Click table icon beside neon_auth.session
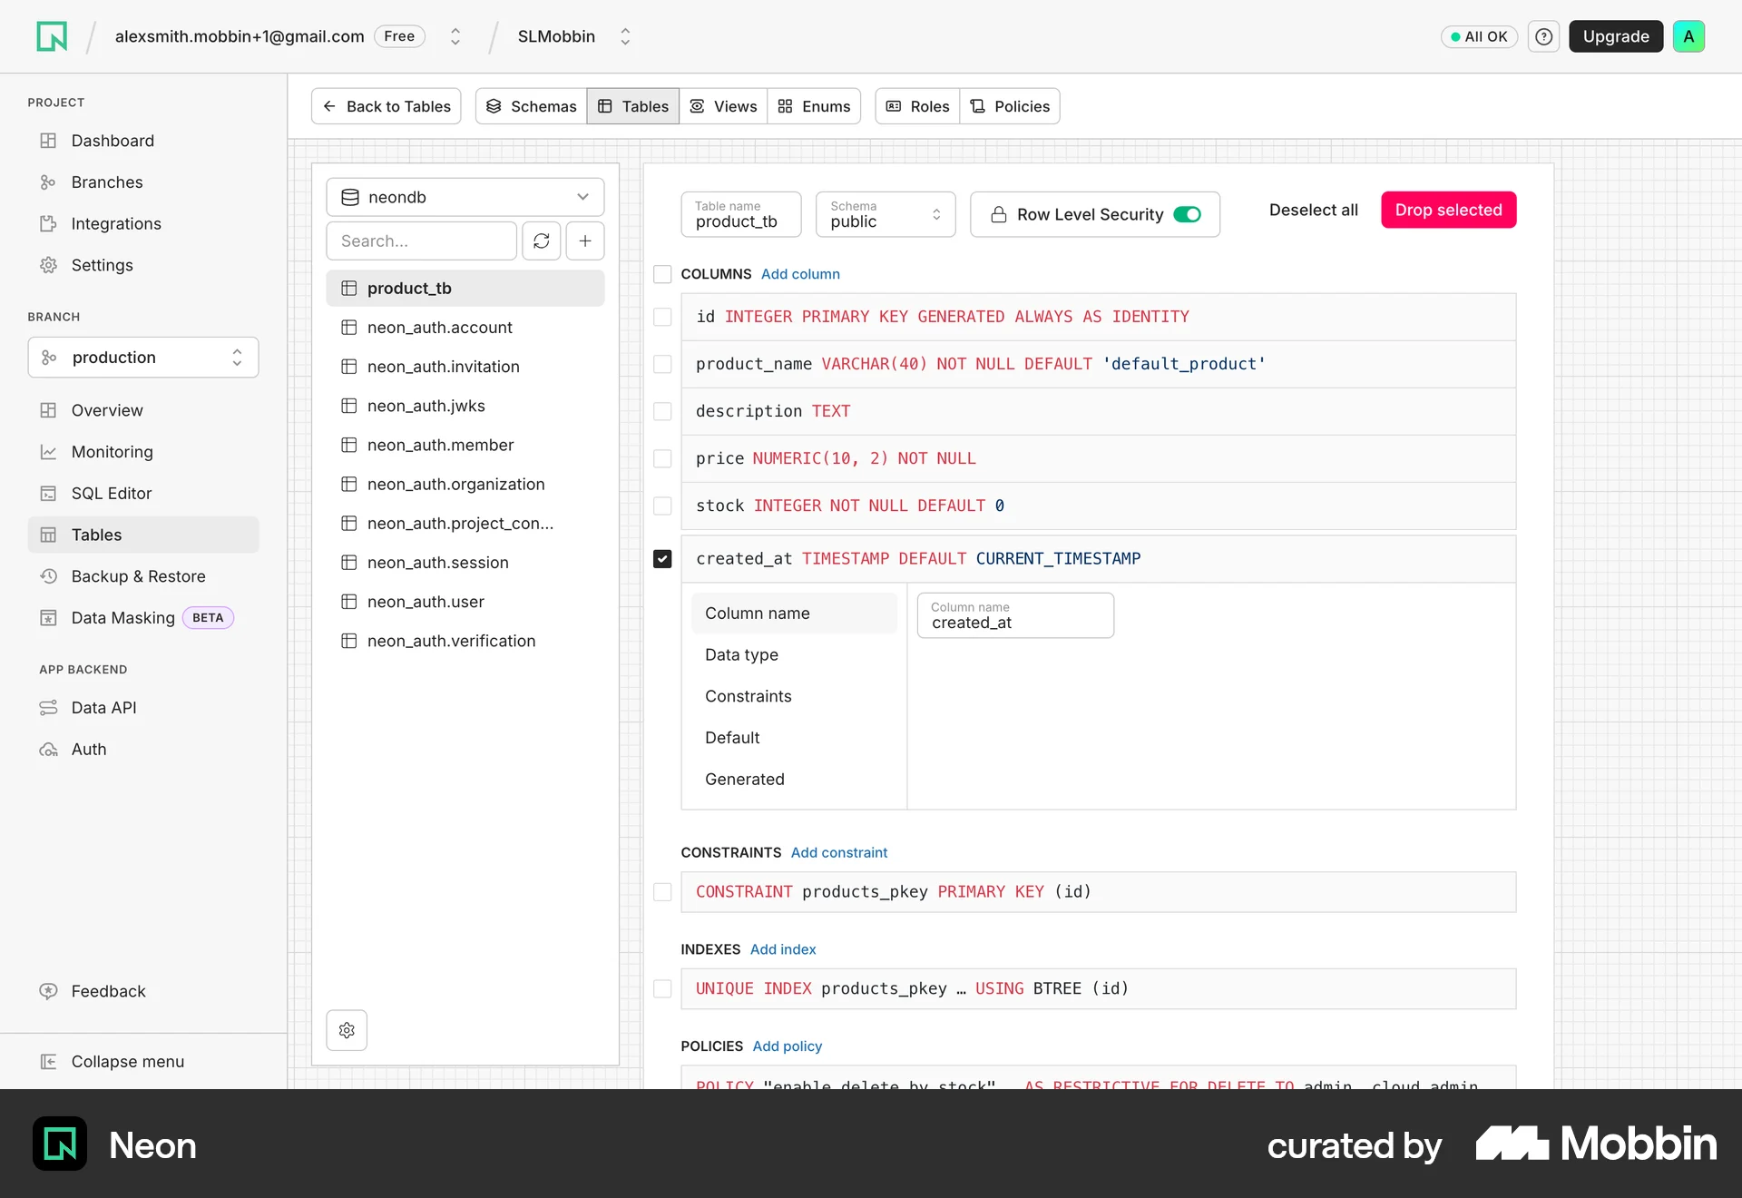This screenshot has height=1198, width=1742. (348, 563)
